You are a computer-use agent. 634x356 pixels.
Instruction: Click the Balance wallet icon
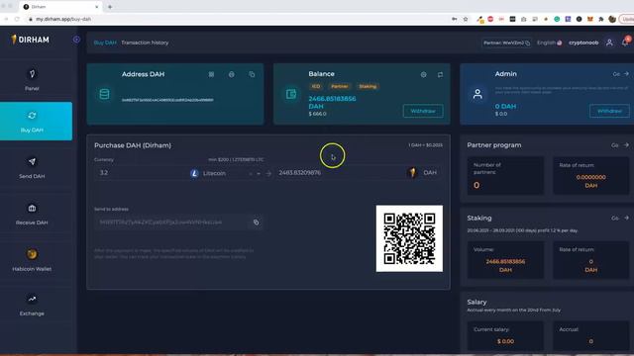[x=291, y=94]
